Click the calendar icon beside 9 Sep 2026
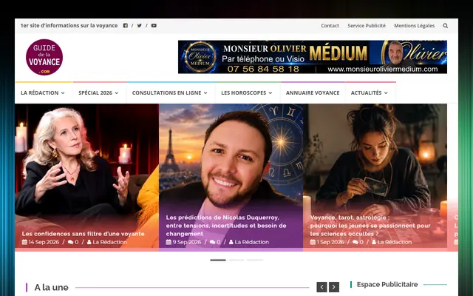 coord(169,242)
